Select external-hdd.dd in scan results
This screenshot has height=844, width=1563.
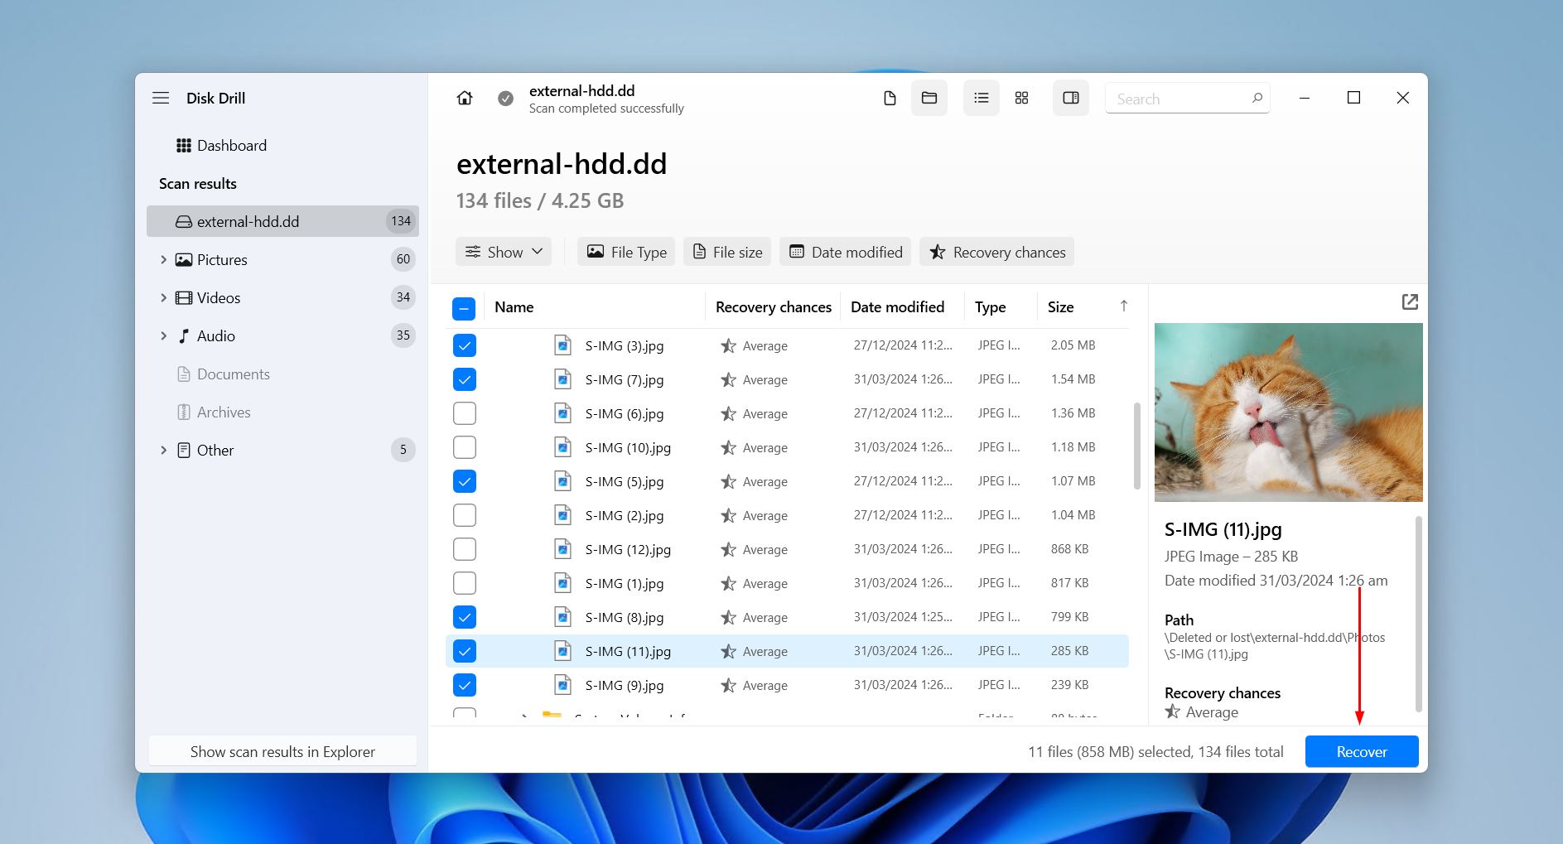click(x=282, y=221)
